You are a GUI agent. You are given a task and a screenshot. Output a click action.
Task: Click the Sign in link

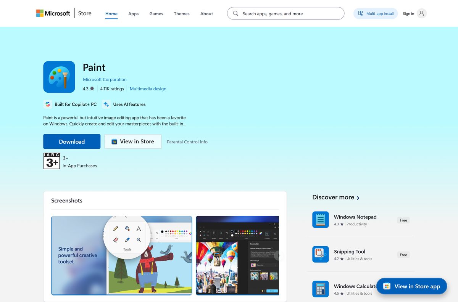pos(408,14)
